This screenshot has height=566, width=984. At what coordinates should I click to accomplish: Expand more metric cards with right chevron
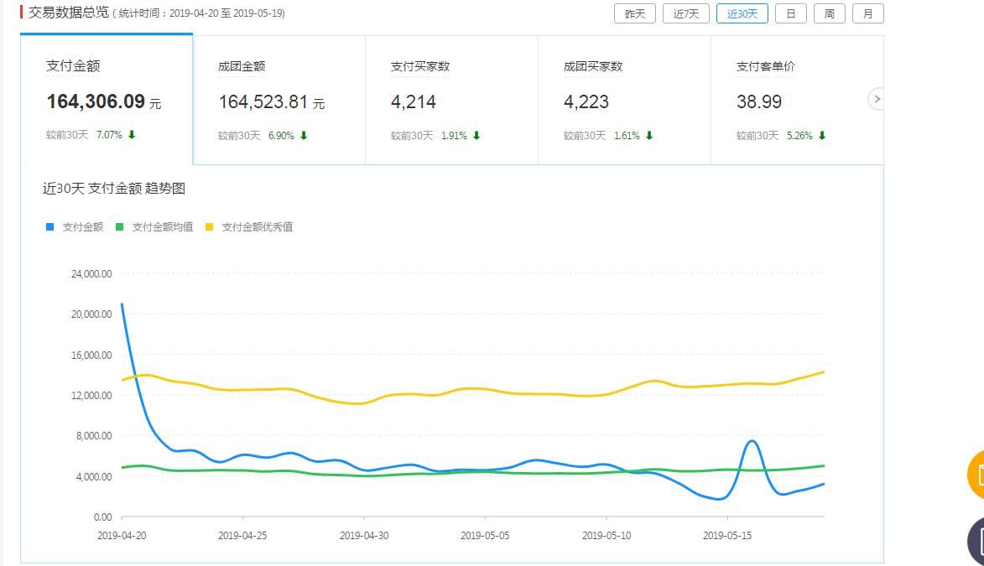click(x=877, y=99)
